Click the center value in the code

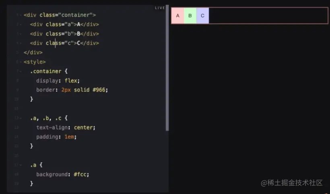click(83, 128)
